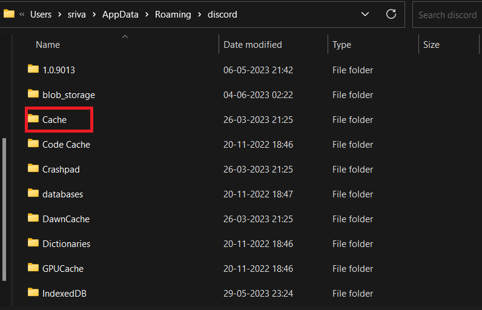Viewport: 482px width, 310px height.
Task: Click the left navigation pane scrollbar
Action: pos(5,209)
